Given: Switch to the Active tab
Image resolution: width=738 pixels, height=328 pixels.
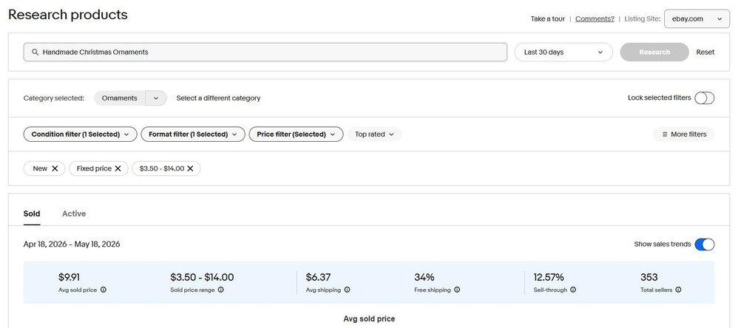Looking at the screenshot, I should coord(74,213).
